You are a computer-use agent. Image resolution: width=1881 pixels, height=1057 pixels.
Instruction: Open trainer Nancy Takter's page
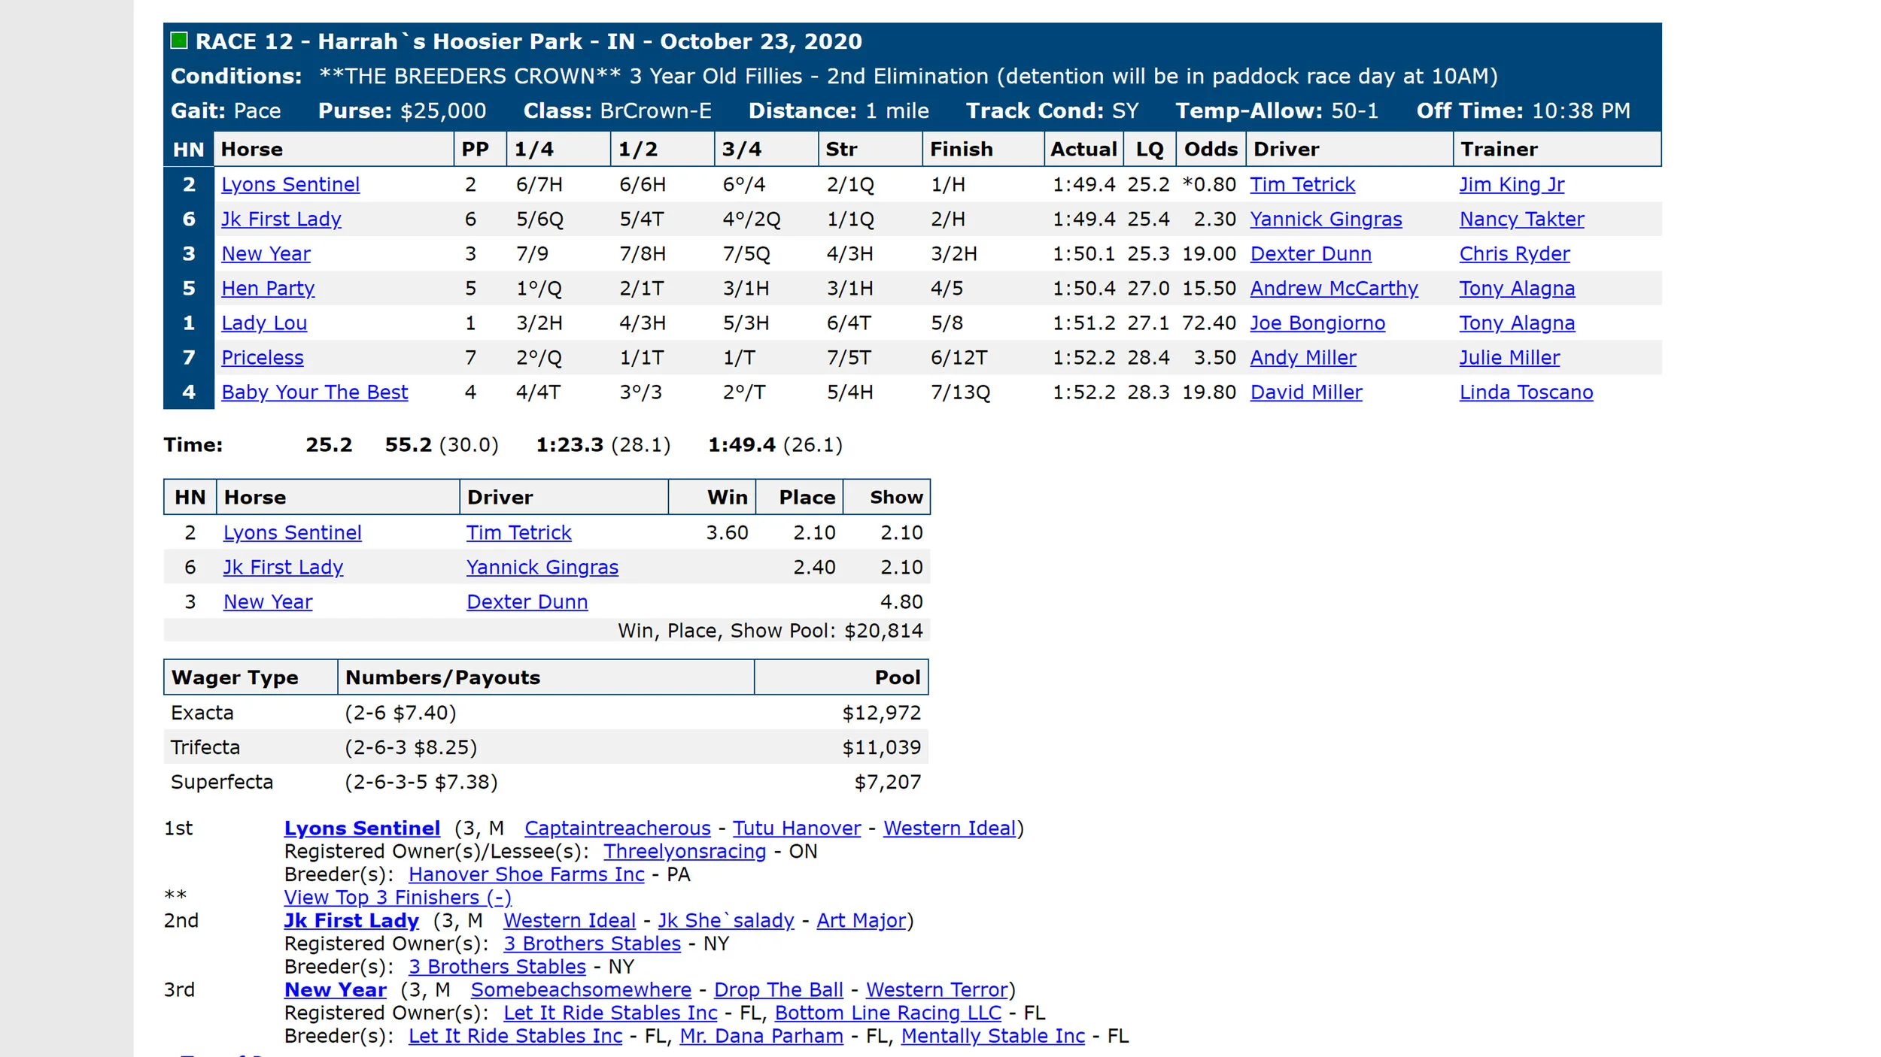(x=1521, y=219)
